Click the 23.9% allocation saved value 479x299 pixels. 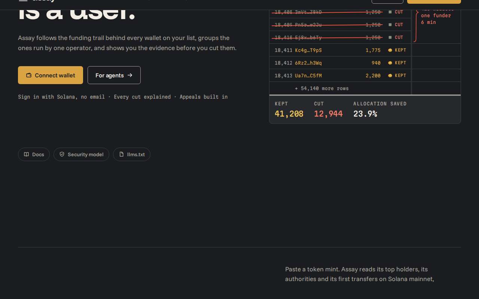tap(365, 114)
